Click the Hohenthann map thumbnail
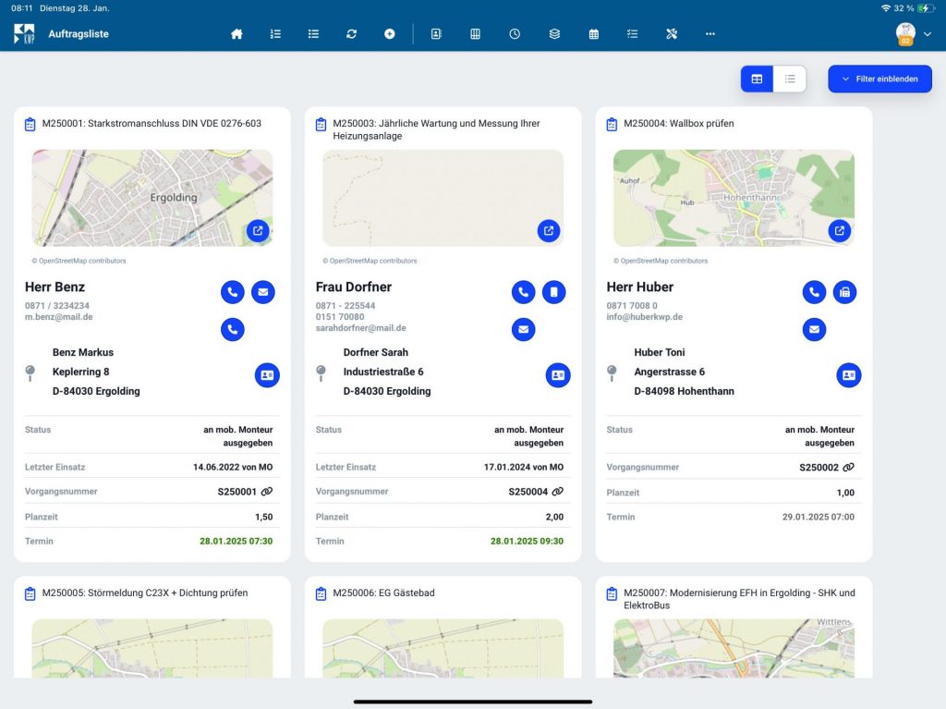Viewport: 946px width, 709px height. (x=721, y=197)
